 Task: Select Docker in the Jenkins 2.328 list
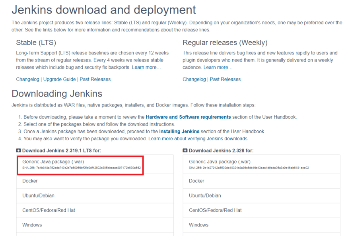click(261, 181)
